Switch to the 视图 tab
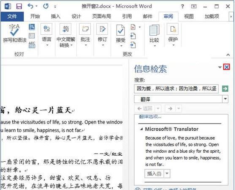The height and width of the screenshot is (190, 235). (x=189, y=16)
